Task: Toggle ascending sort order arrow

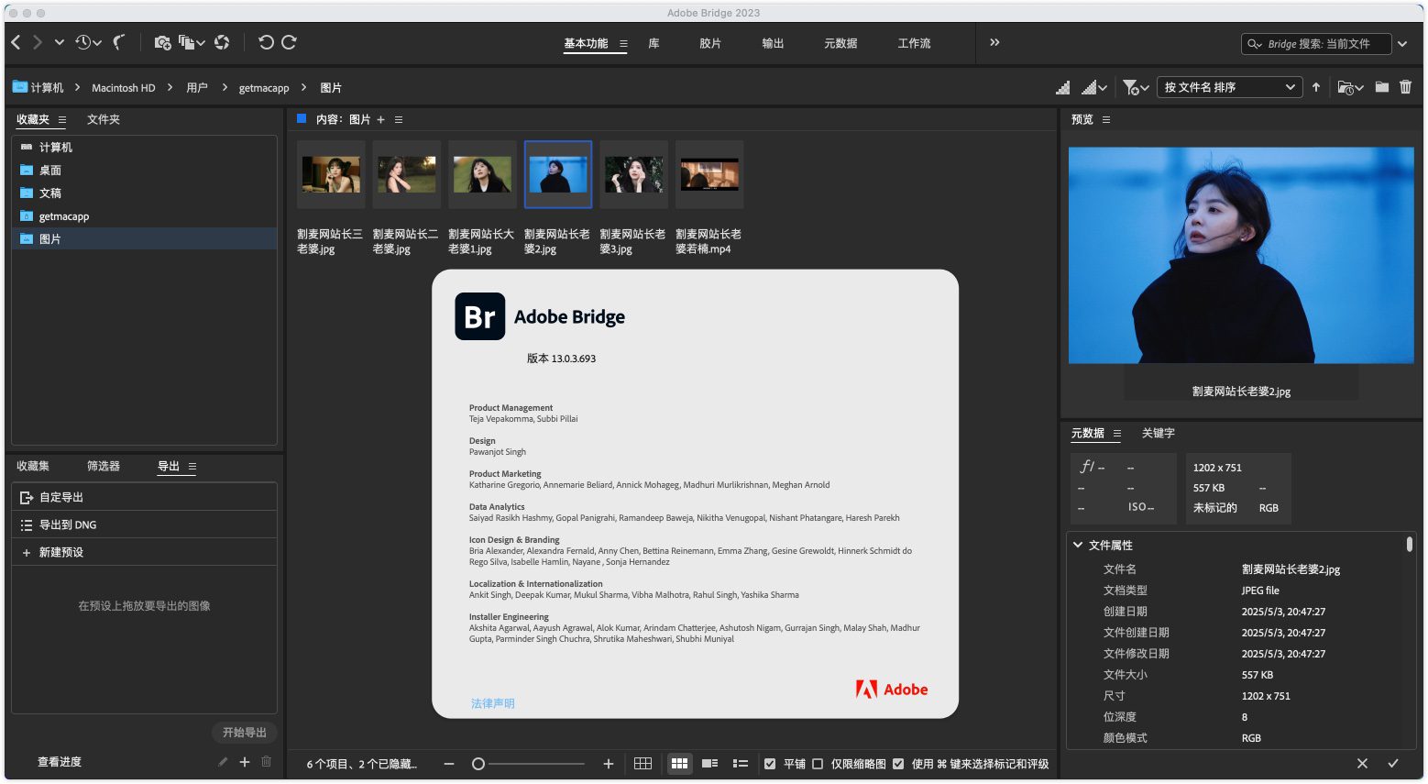Action: click(1316, 87)
